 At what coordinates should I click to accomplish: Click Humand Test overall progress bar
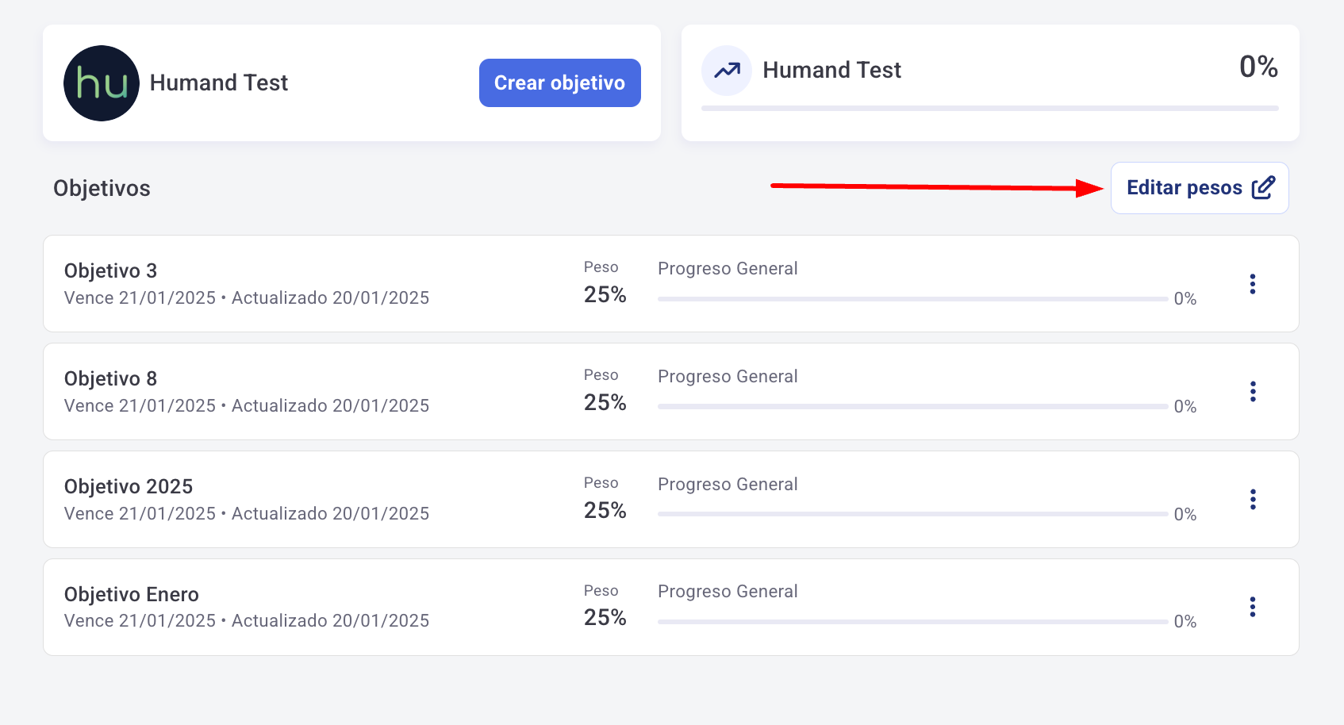(989, 108)
